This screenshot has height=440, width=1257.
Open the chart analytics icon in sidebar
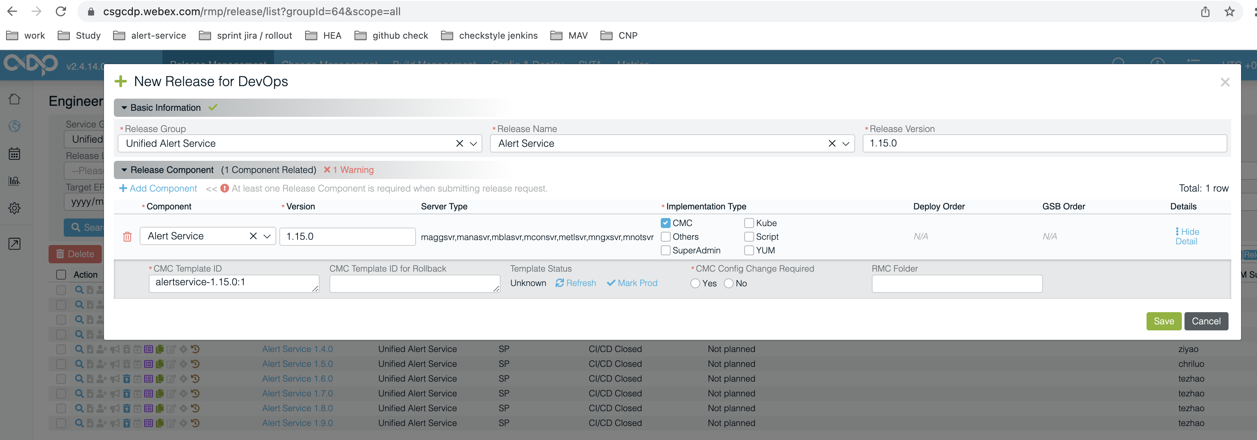tap(15, 181)
